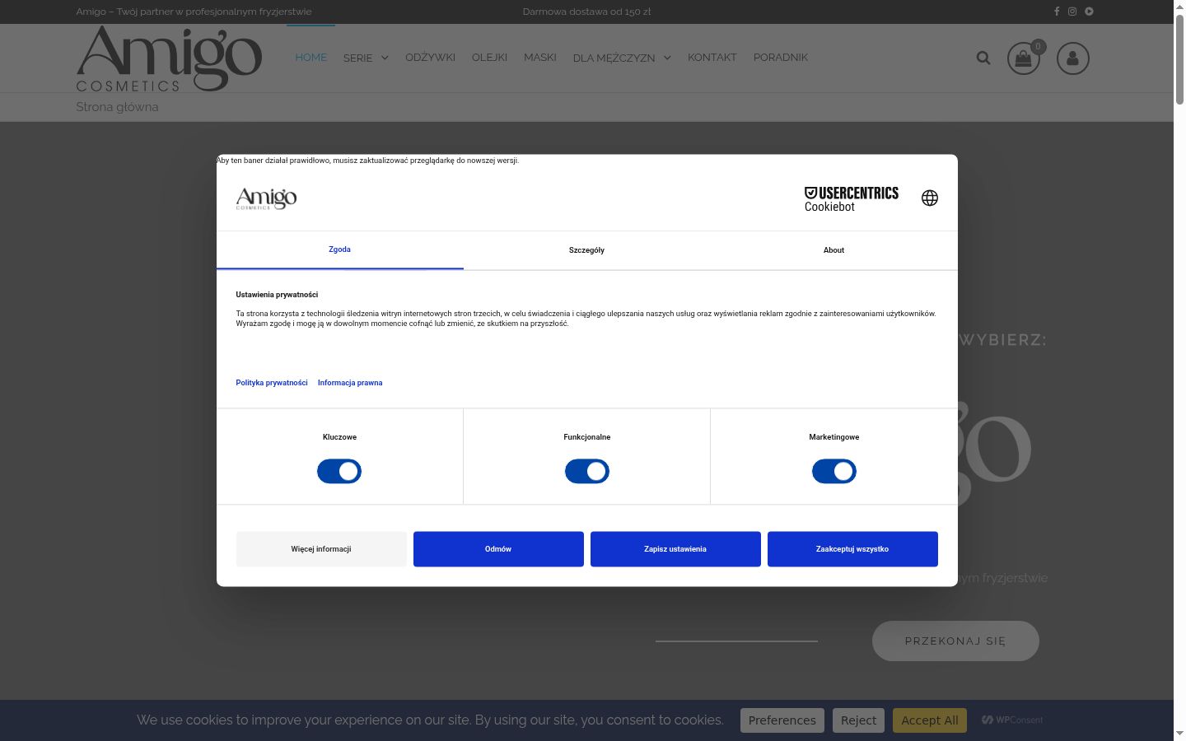
Task: Open the Facebook social icon
Action: [x=1057, y=12]
